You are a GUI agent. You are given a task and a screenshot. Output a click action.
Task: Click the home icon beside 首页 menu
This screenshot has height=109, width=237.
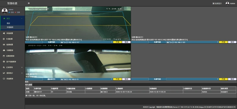click(x=4, y=18)
